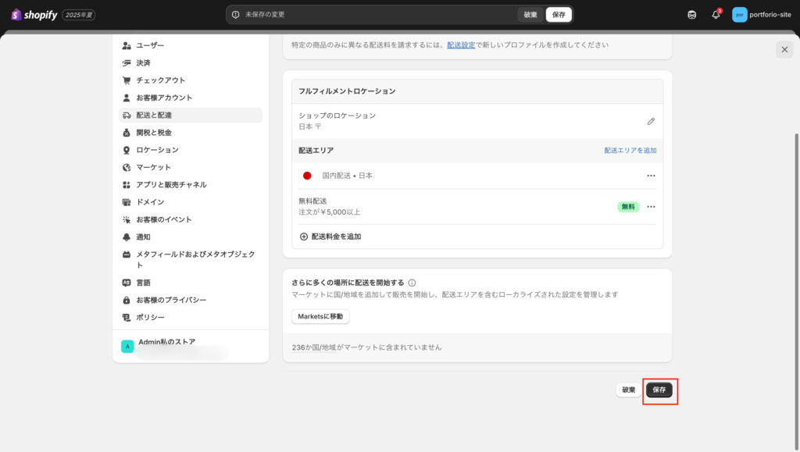800x452 pixels.
Task: Click the bottom 保存 button
Action: tap(659, 390)
